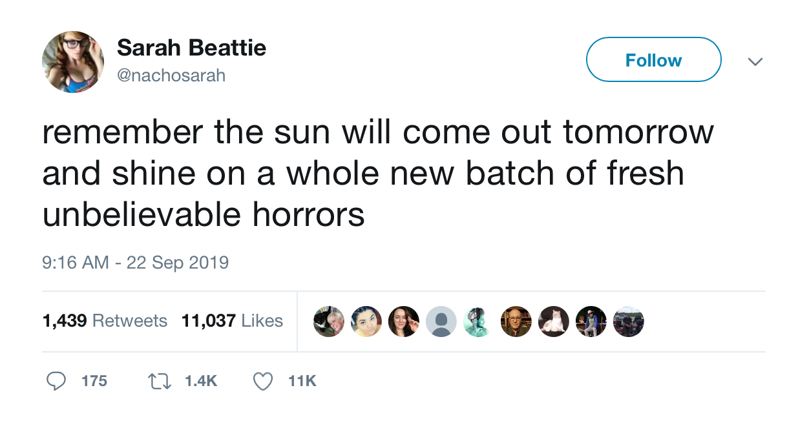View the 1,439 Retweets list
The width and height of the screenshot is (809, 430).
point(105,321)
